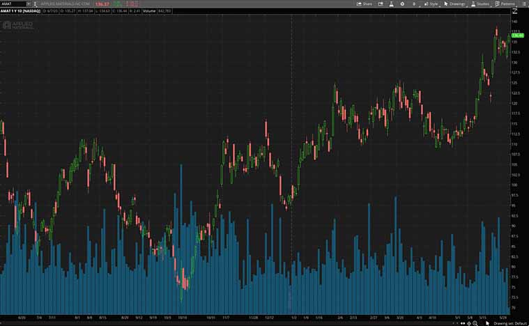Click the green current price label on price axis
This screenshot has width=529, height=326.
517,35
